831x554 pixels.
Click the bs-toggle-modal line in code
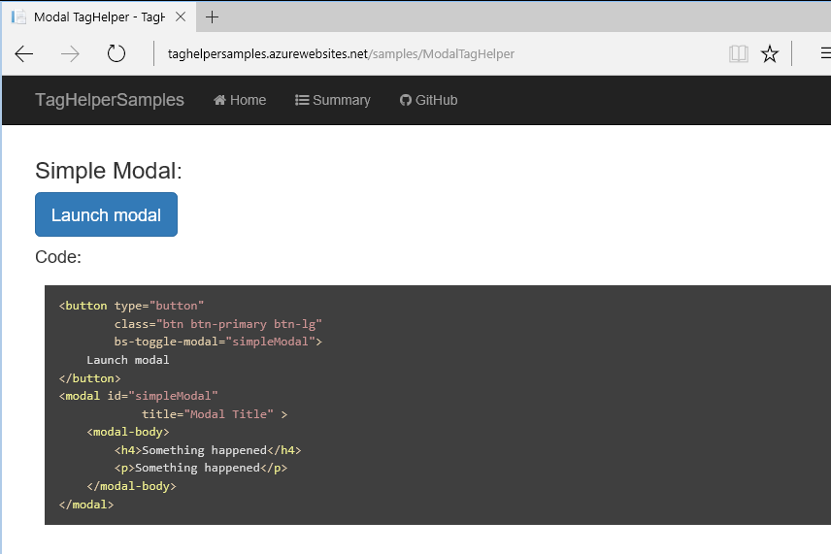[217, 342]
